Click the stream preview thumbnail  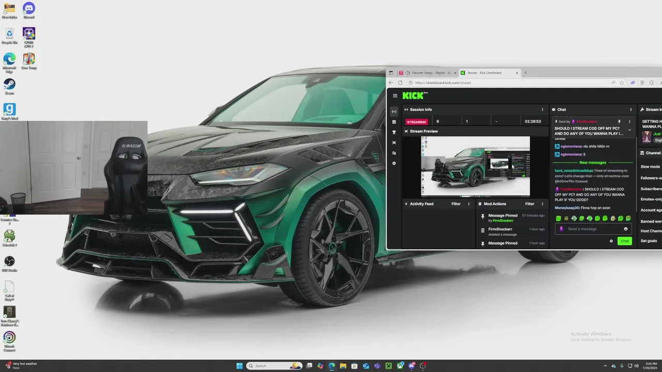pos(475,166)
